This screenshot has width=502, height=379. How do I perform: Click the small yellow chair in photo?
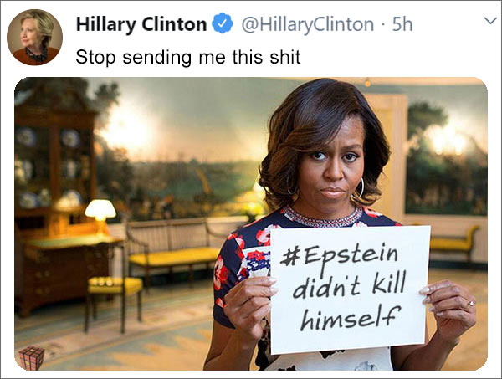(x=114, y=303)
